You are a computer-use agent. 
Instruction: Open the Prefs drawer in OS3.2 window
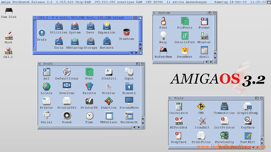point(42,33)
